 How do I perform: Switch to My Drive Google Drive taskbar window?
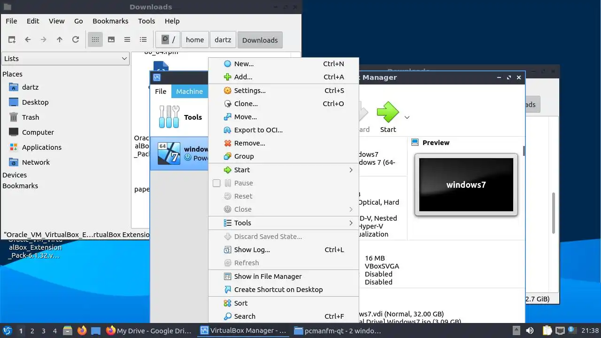click(x=149, y=330)
